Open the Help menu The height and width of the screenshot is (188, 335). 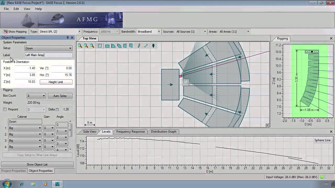click(38, 9)
